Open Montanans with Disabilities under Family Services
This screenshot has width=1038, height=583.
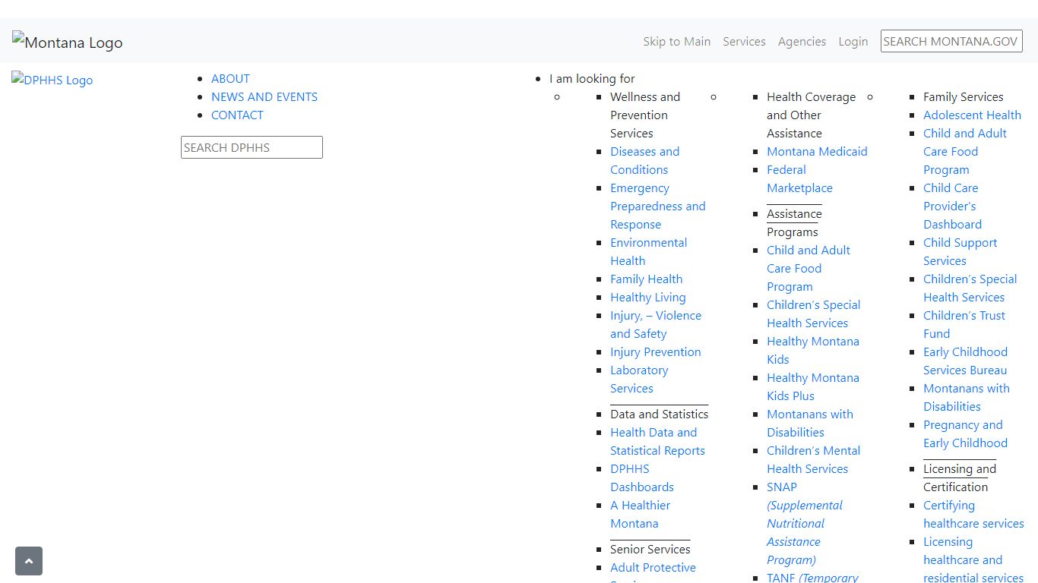point(966,397)
